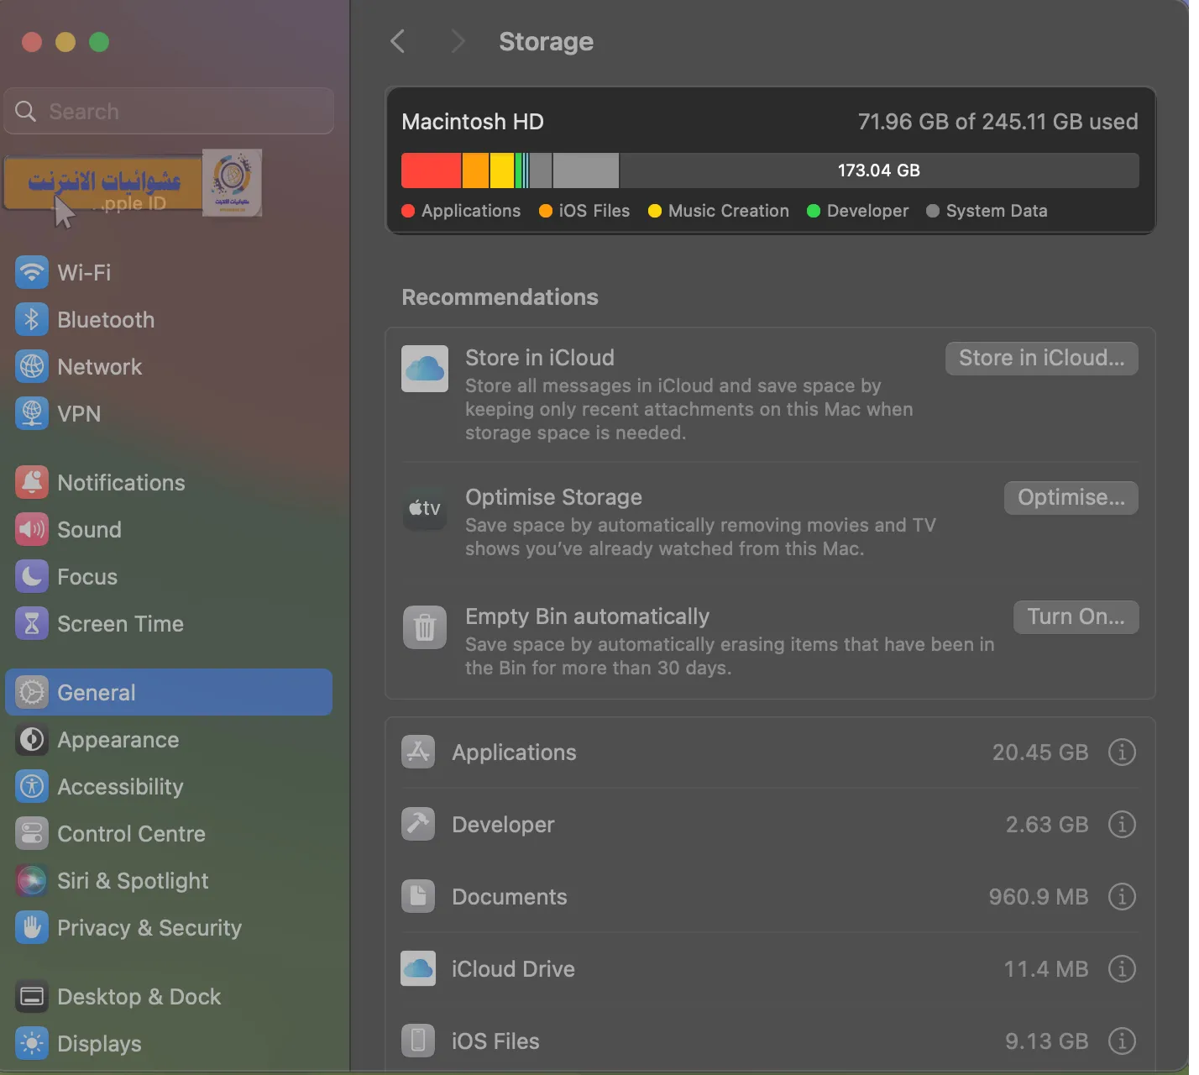Select the Sound speaker icon
1199x1075 pixels.
pos(32,530)
